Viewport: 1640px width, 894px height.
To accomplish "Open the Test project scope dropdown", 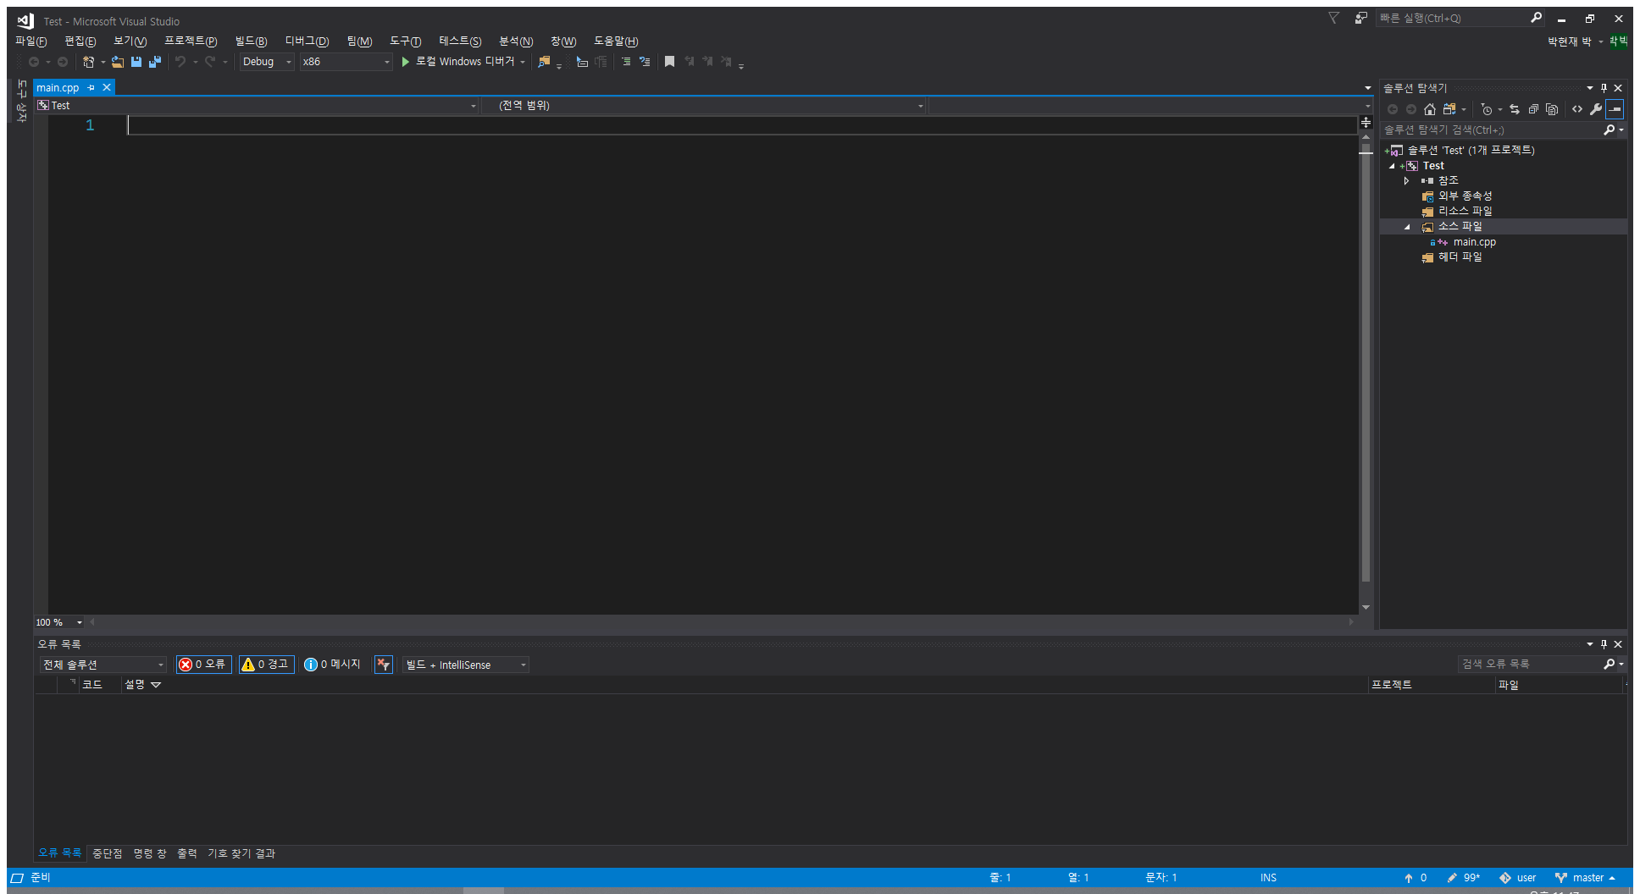I will 258,106.
